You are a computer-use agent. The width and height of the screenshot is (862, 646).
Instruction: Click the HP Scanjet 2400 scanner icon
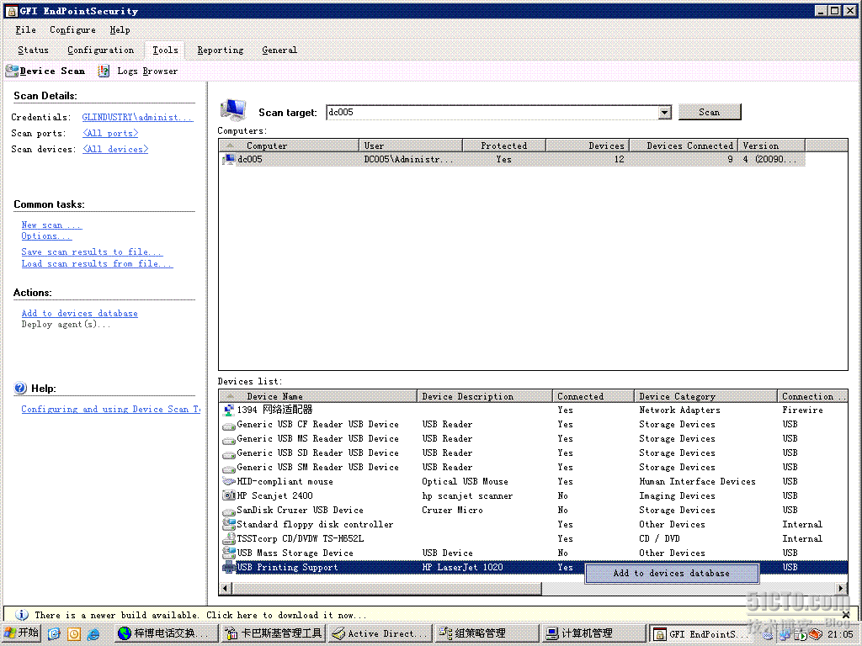(x=229, y=495)
